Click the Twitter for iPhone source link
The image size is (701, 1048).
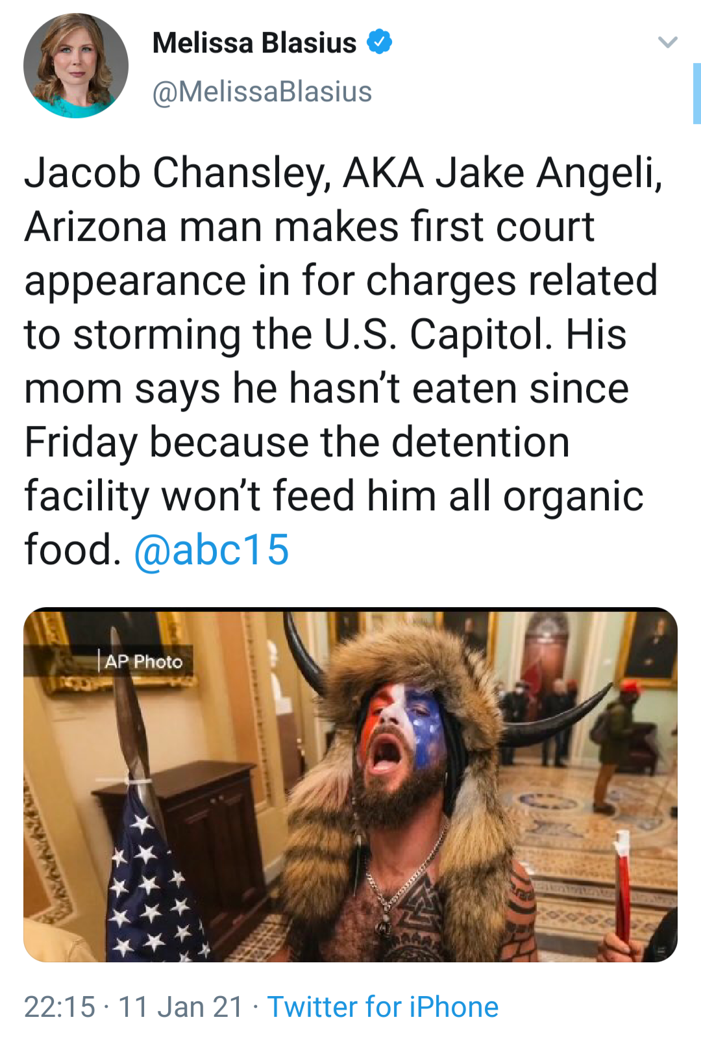coord(383,1007)
